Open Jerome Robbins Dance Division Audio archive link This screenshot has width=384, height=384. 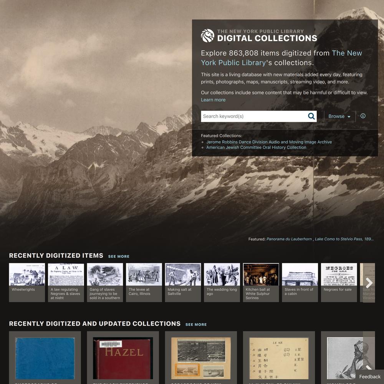click(x=269, y=142)
